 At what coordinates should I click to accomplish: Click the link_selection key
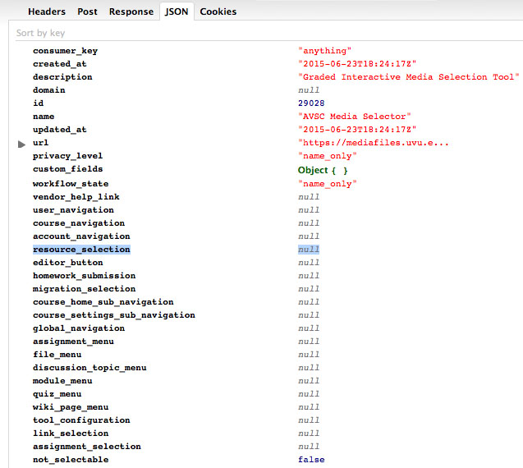click(x=71, y=434)
